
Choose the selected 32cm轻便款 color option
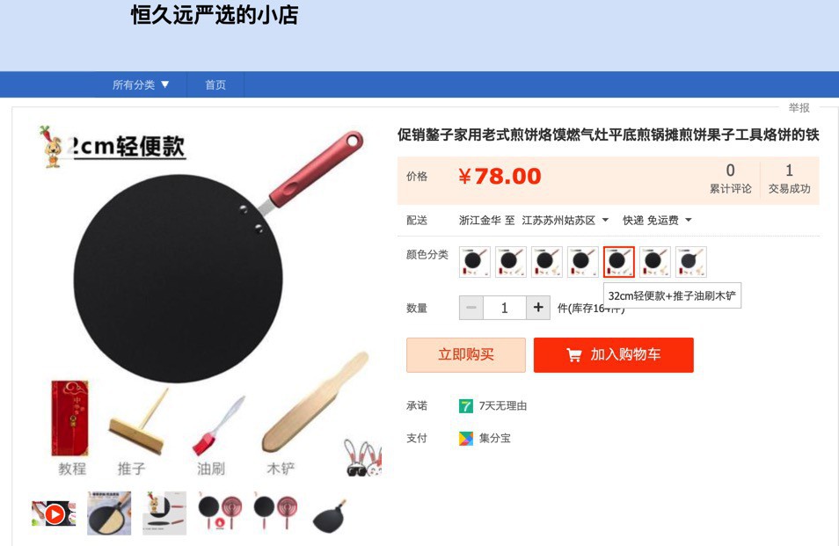619,262
